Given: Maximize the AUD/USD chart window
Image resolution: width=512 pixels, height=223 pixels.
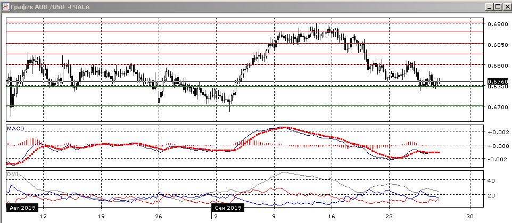Looking at the screenshot, I should click(x=498, y=6).
